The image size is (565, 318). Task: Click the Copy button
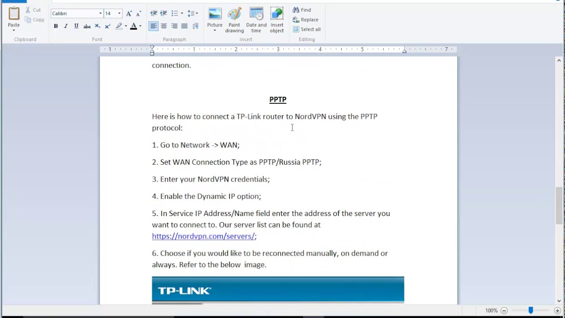34,19
